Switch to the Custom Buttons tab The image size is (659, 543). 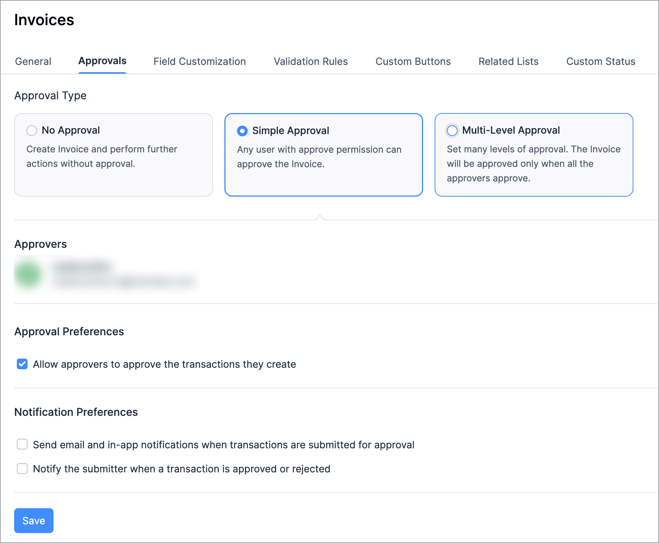(413, 61)
